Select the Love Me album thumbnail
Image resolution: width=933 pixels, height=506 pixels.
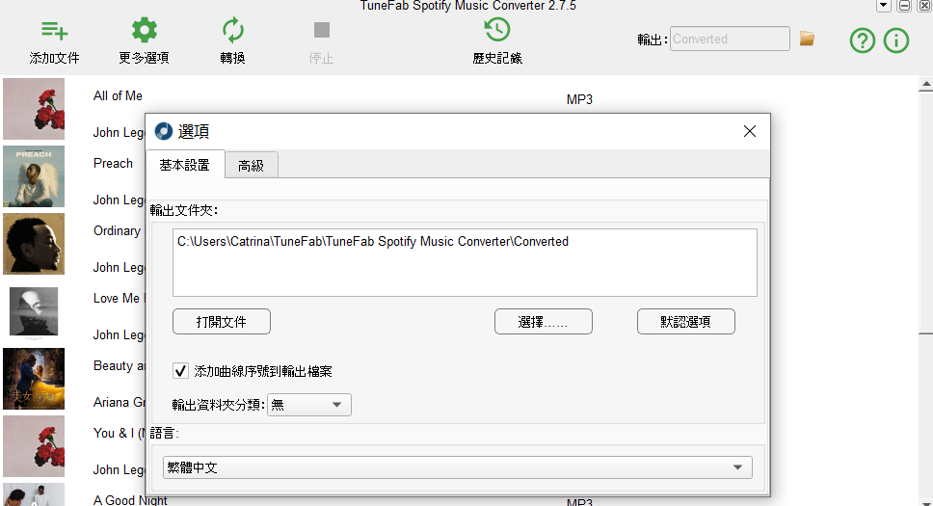point(34,311)
